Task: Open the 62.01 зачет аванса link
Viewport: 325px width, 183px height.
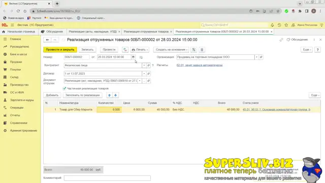Action: coord(200,65)
